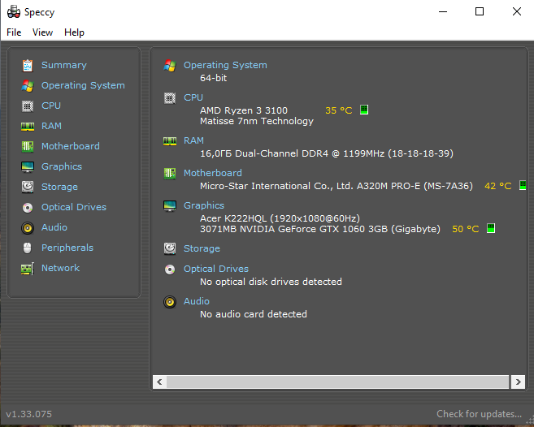
Task: Click Check for updates link
Action: (480, 414)
